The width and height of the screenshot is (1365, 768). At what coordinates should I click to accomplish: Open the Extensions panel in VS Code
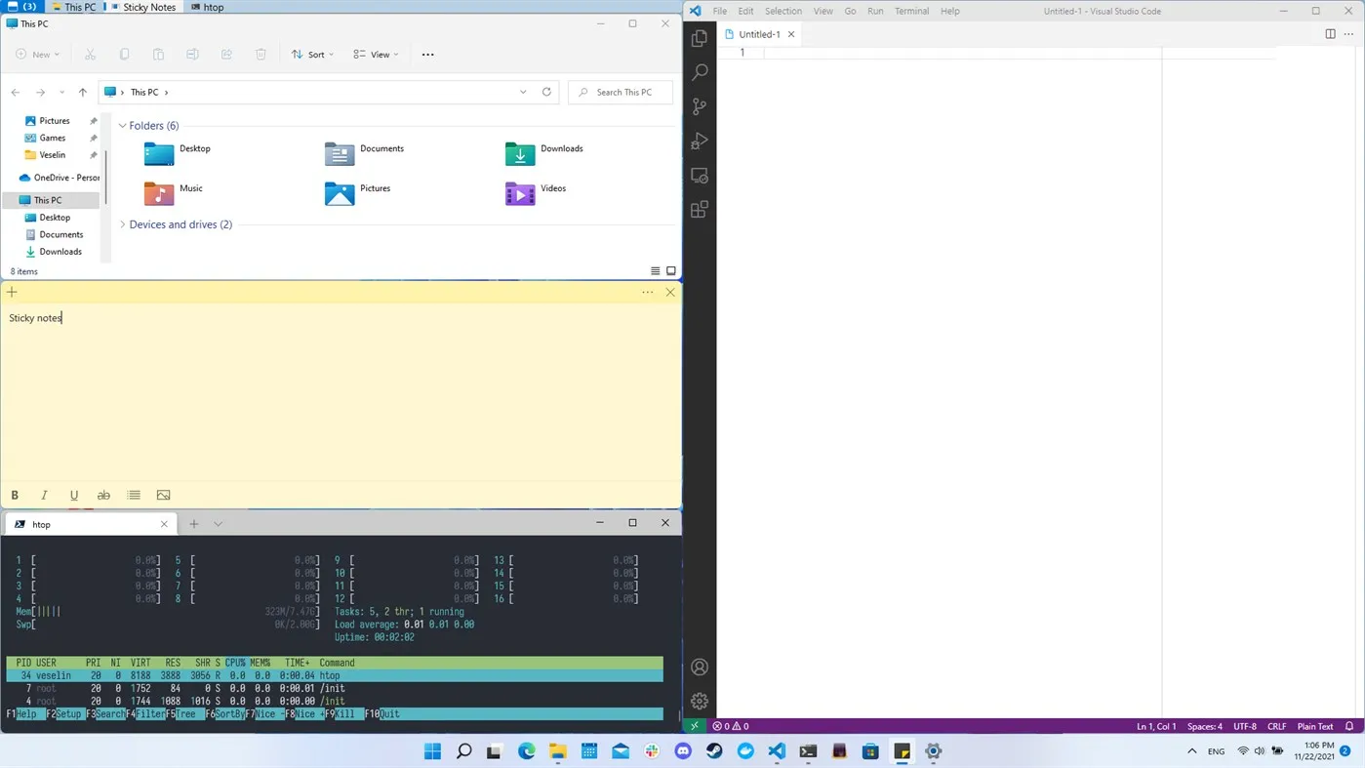click(699, 209)
